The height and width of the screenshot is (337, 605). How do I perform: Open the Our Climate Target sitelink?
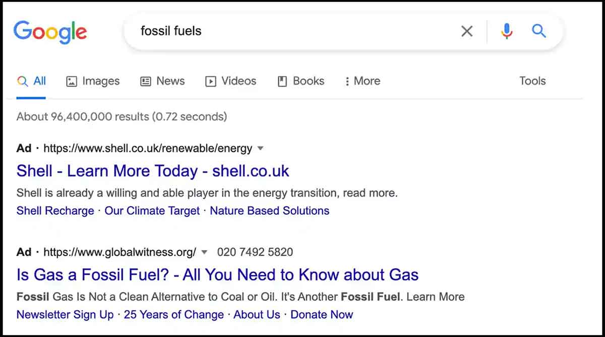[152, 211]
